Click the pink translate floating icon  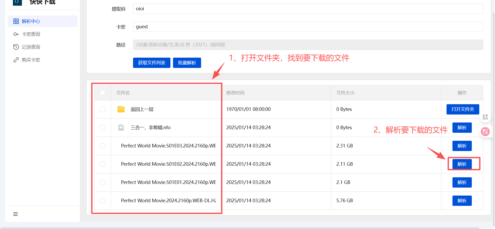coord(485,132)
